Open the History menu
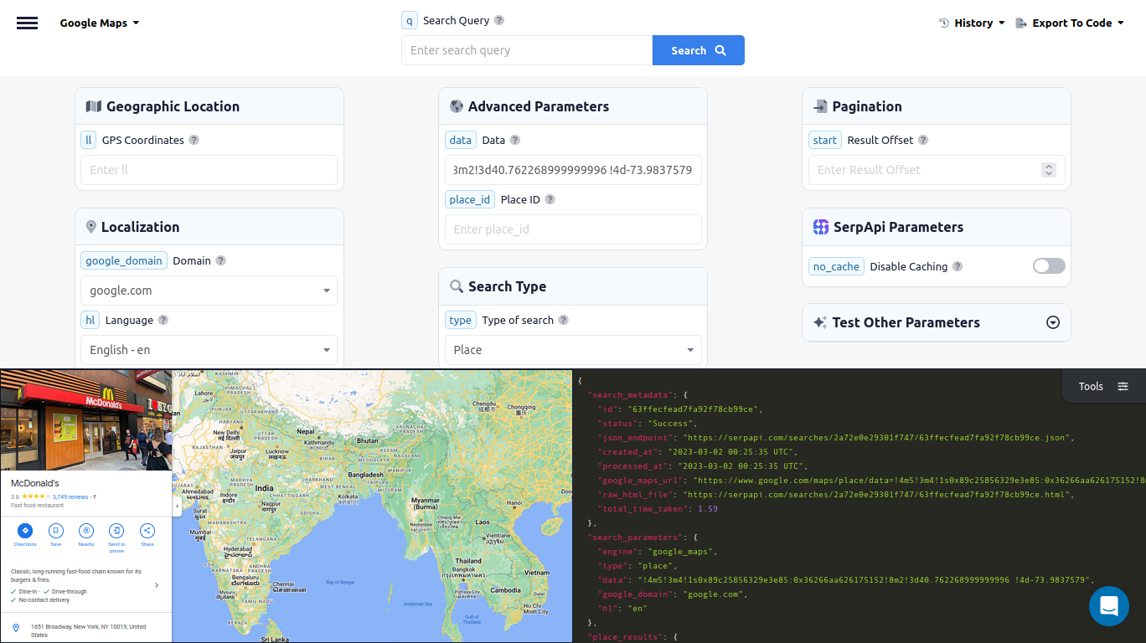Image resolution: width=1146 pixels, height=643 pixels. click(972, 23)
